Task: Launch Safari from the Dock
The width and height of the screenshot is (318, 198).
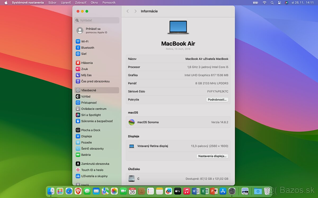Action: (x=69, y=191)
